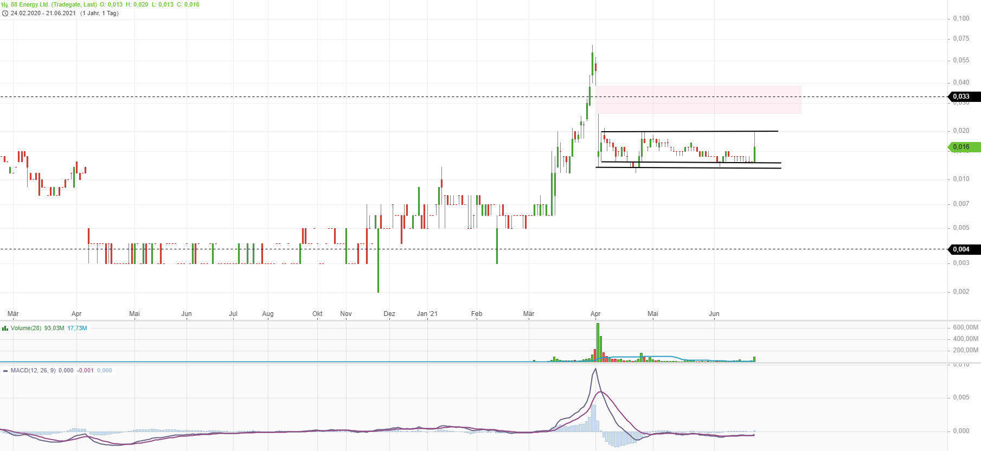Image resolution: width=981 pixels, height=451 pixels.
Task: Click the Jan '21 label on time axis
Action: coord(427,314)
